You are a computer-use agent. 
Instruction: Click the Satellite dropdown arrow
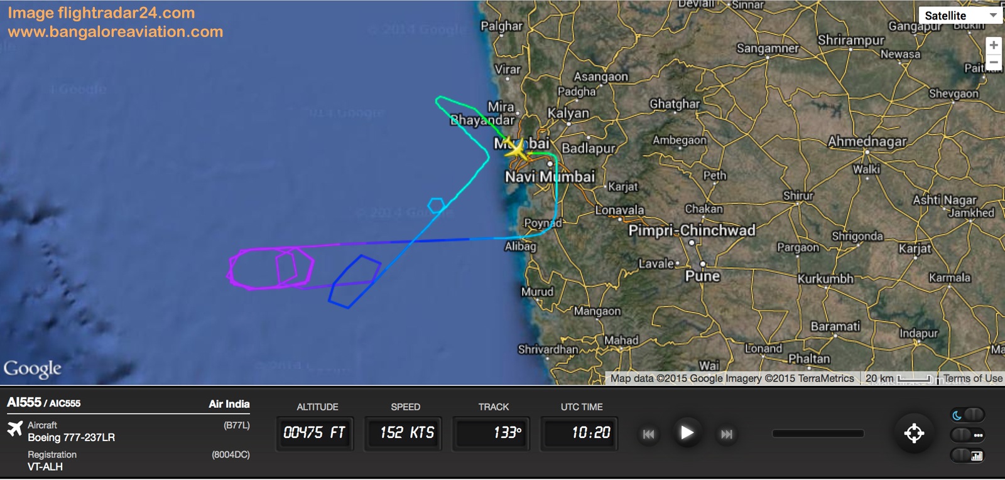pyautogui.click(x=993, y=16)
